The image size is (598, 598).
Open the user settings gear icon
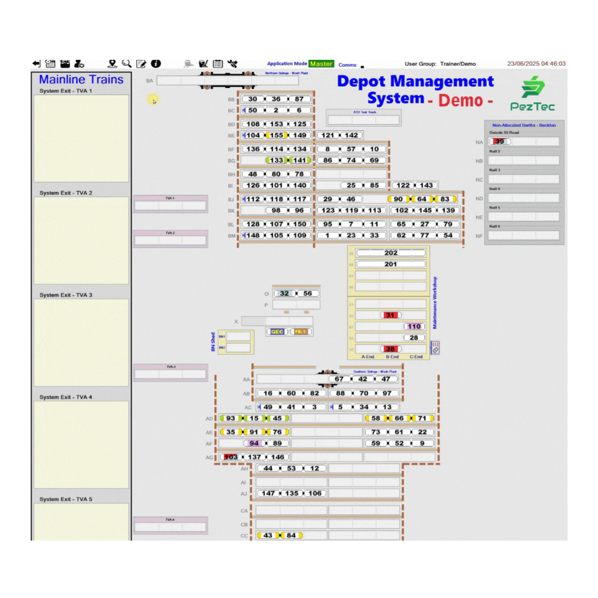[x=80, y=64]
